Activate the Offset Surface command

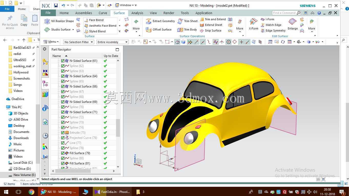click(159, 30)
